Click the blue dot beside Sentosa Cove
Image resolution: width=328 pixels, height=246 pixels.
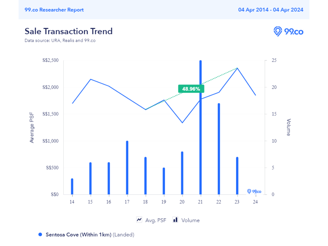click(x=40, y=235)
